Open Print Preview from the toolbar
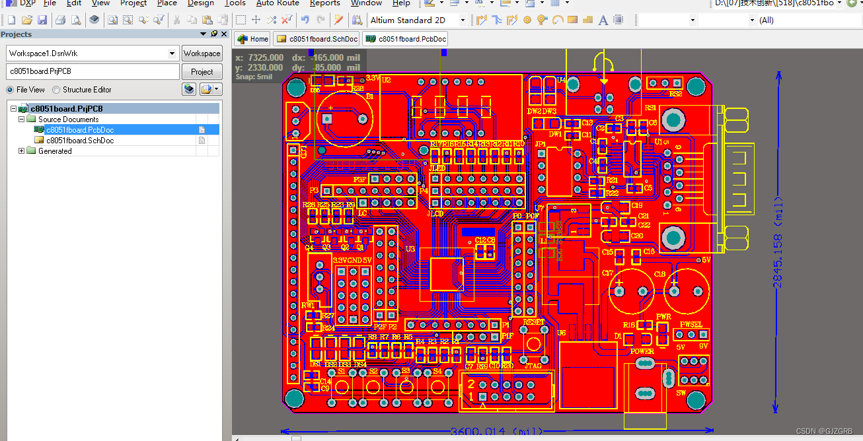The height and width of the screenshot is (441, 863). click(x=75, y=20)
